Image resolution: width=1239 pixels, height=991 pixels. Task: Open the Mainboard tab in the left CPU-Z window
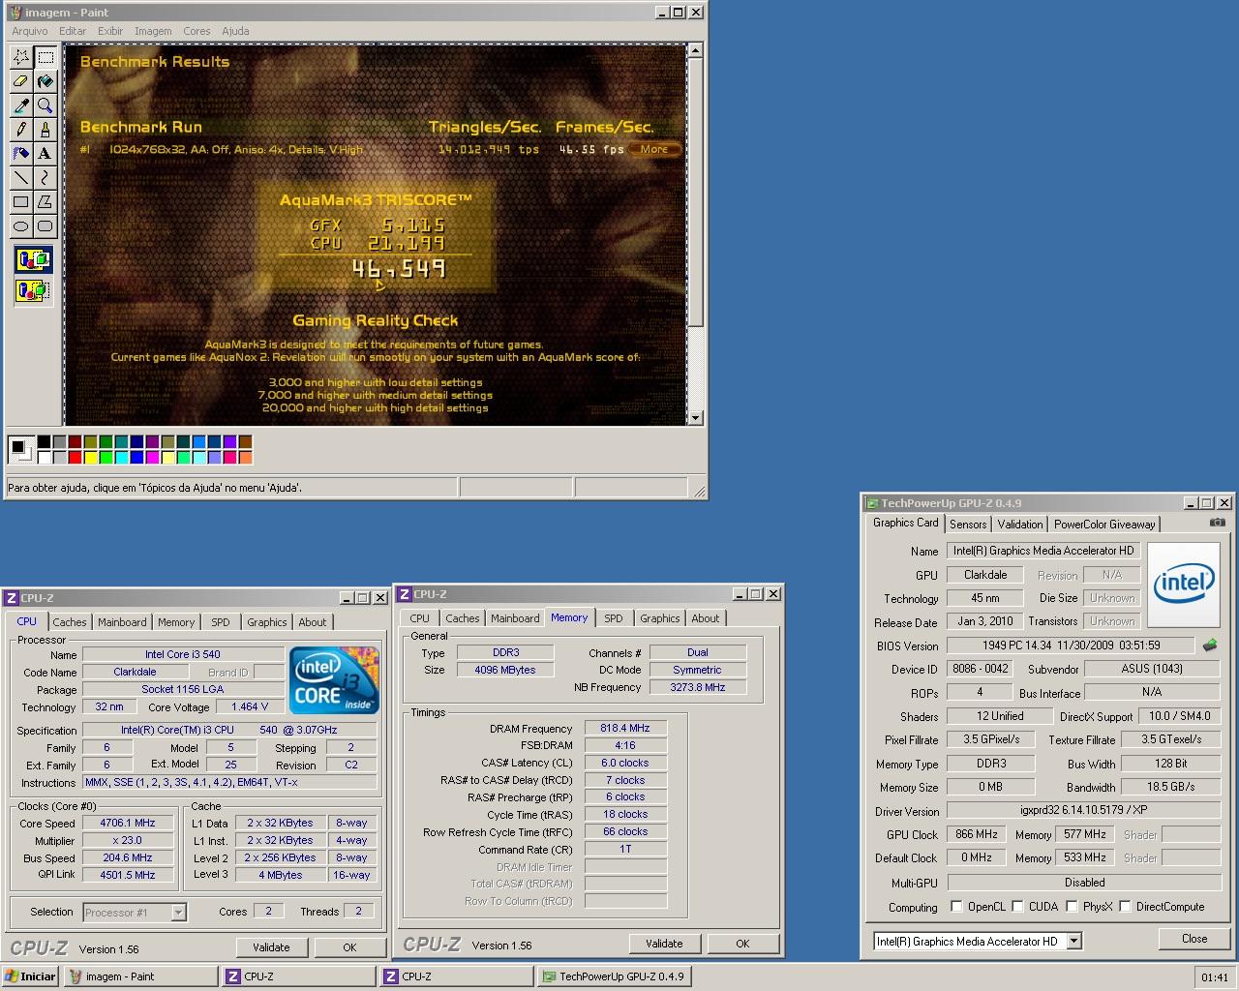[x=122, y=622]
